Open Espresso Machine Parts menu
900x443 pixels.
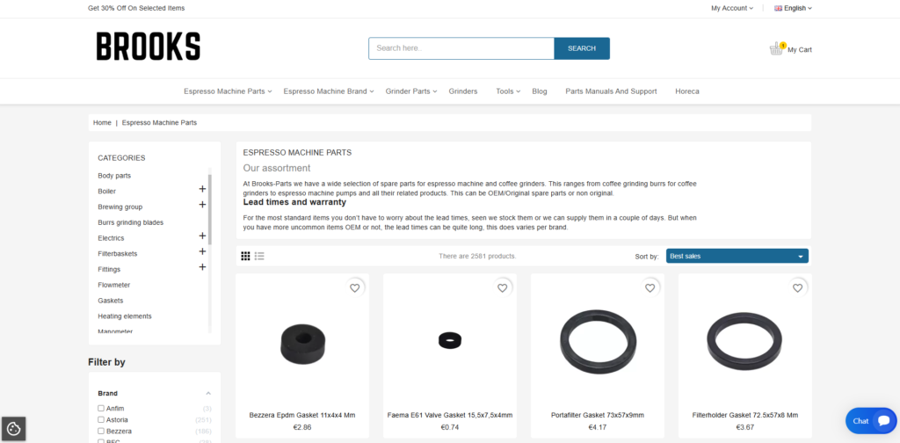228,91
